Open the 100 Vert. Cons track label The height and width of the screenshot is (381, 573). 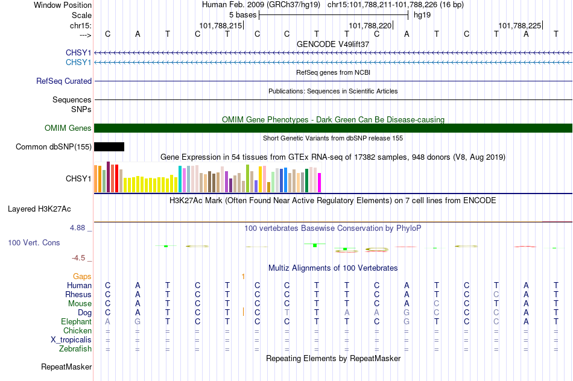34,242
